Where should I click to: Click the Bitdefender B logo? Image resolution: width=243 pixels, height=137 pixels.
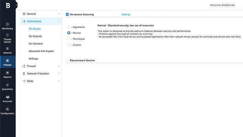pyautogui.click(x=8, y=6)
